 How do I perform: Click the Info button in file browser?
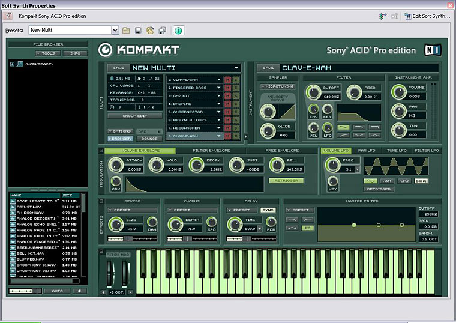75,53
